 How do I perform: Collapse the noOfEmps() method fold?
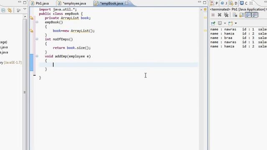click(x=37, y=39)
